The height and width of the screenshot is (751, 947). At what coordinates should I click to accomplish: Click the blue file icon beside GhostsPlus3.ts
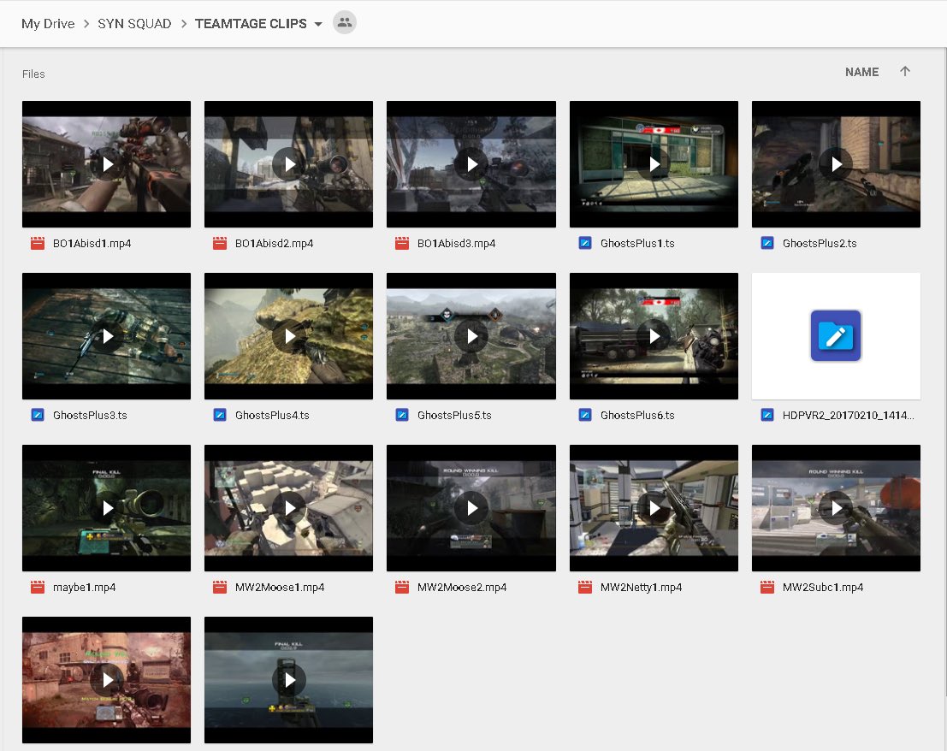[38, 415]
